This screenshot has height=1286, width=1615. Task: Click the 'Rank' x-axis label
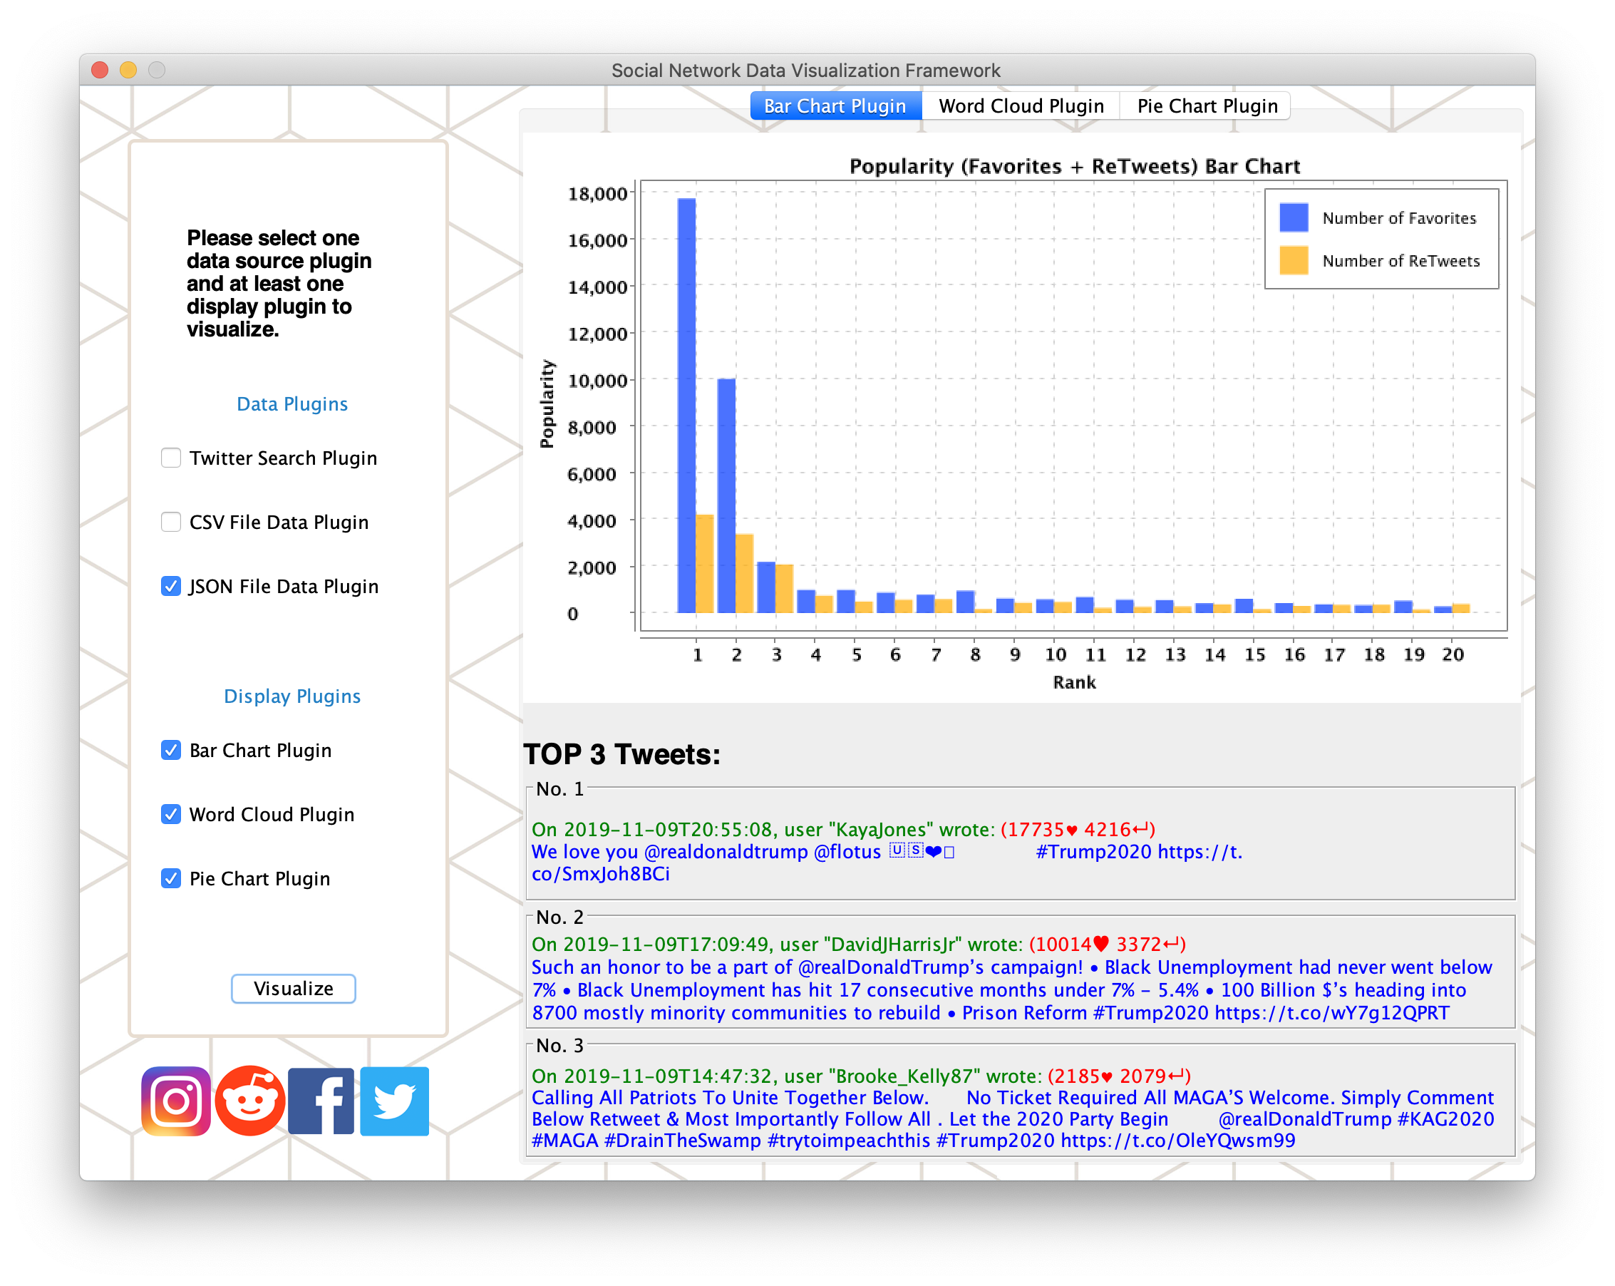click(x=1074, y=682)
